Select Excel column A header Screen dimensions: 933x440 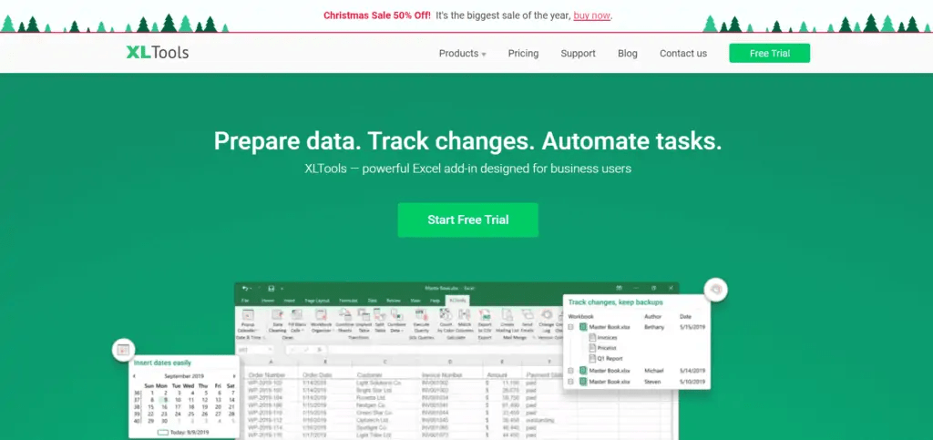271,362
